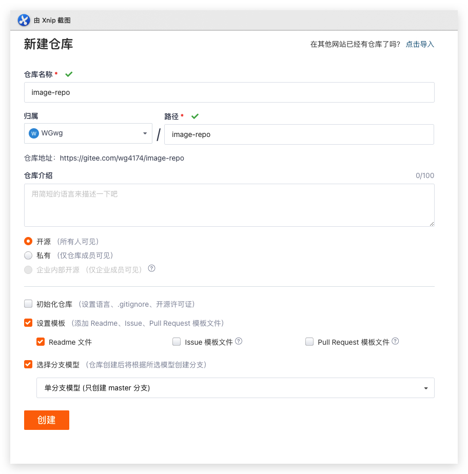Image resolution: width=468 pixels, height=474 pixels.
Task: Click the WGwg avatar icon in the 归属 field
Action: coord(34,134)
